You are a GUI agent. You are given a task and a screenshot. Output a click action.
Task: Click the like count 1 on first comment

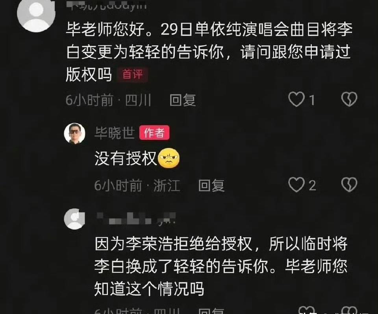pos(312,100)
